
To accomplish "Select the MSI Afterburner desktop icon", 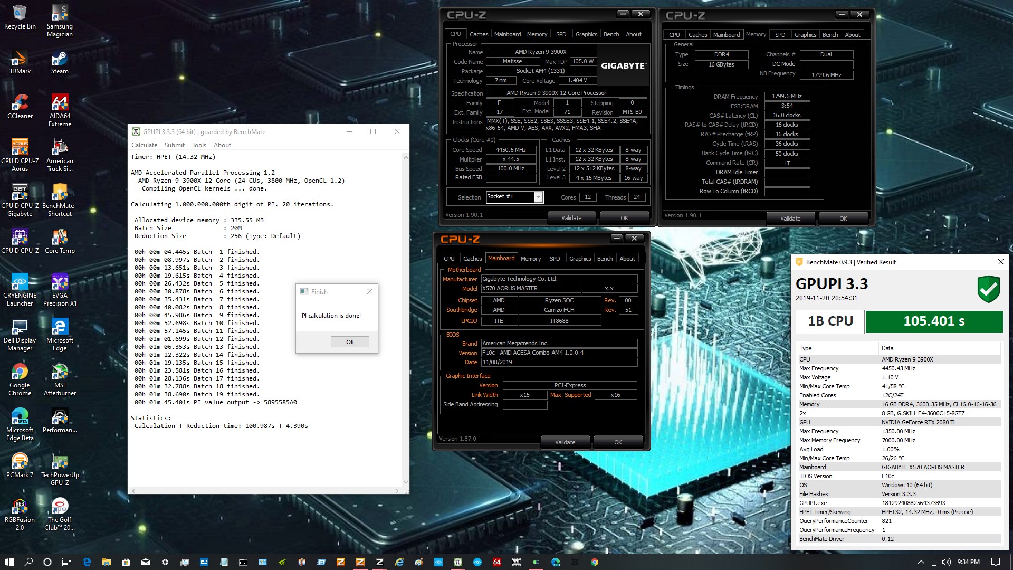I will coord(60,380).
